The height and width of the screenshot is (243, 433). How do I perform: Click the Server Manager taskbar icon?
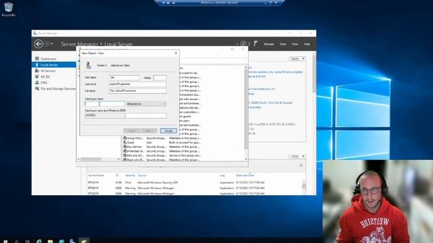pos(72,241)
